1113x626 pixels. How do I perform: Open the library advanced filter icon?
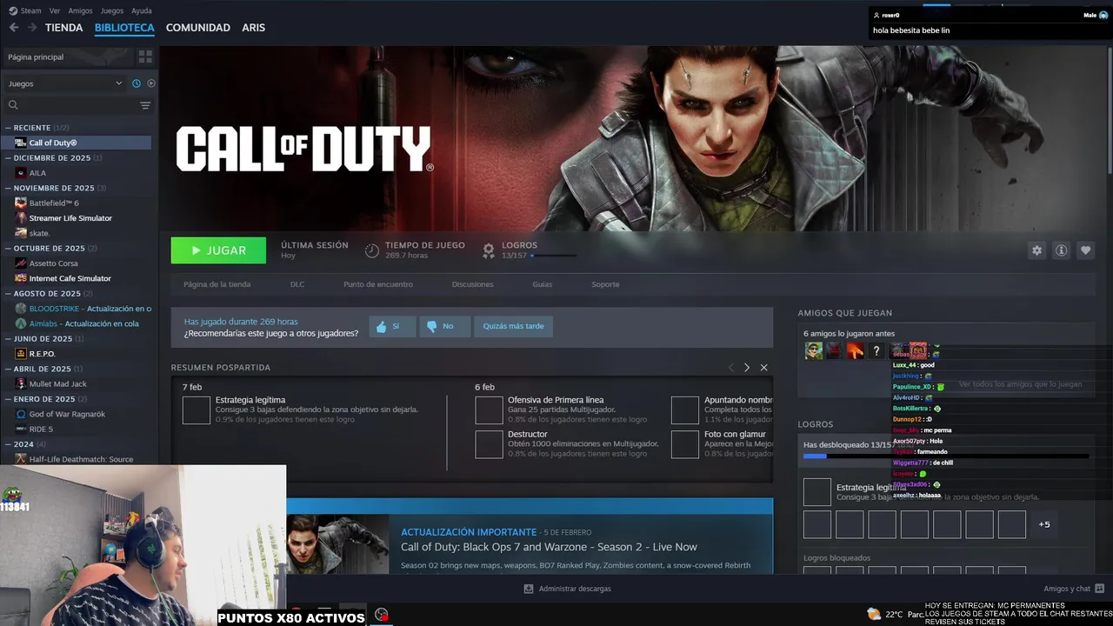145,105
